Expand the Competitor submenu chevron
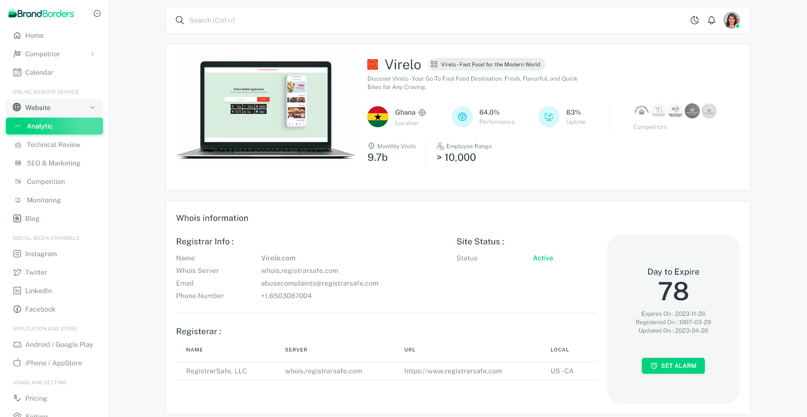The height and width of the screenshot is (417, 807). 92,54
